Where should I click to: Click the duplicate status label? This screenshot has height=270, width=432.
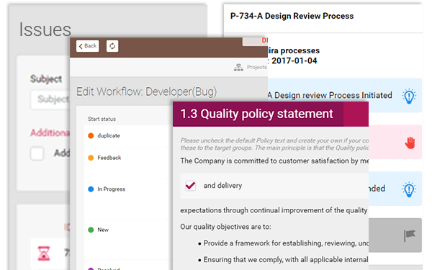(109, 135)
